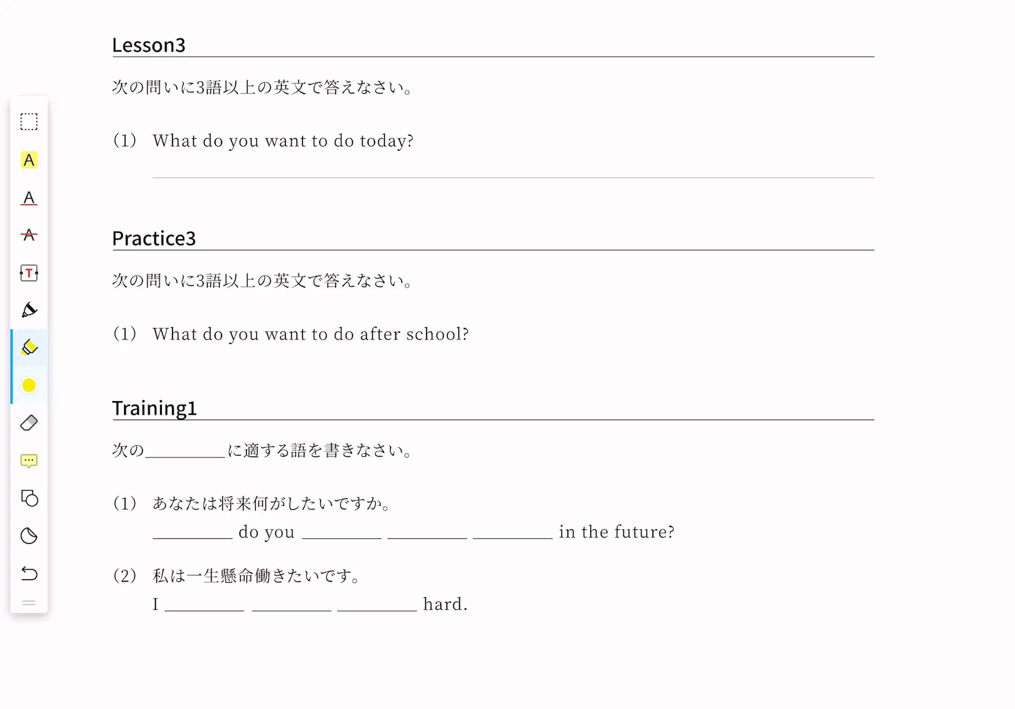Open the yellow color swatch
This screenshot has width=1015, height=709.
click(29, 385)
